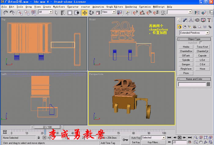Click the Play Animation button
Viewport: 214px width, 145px height.
179,137
